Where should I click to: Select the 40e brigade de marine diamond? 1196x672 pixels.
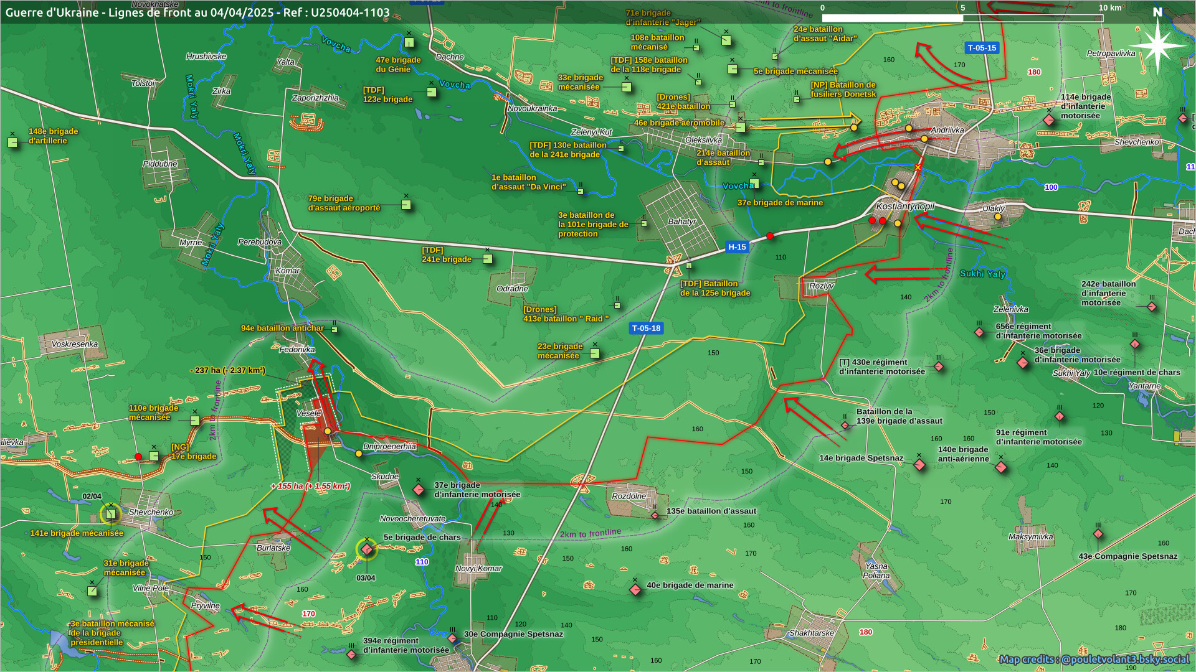coord(635,589)
